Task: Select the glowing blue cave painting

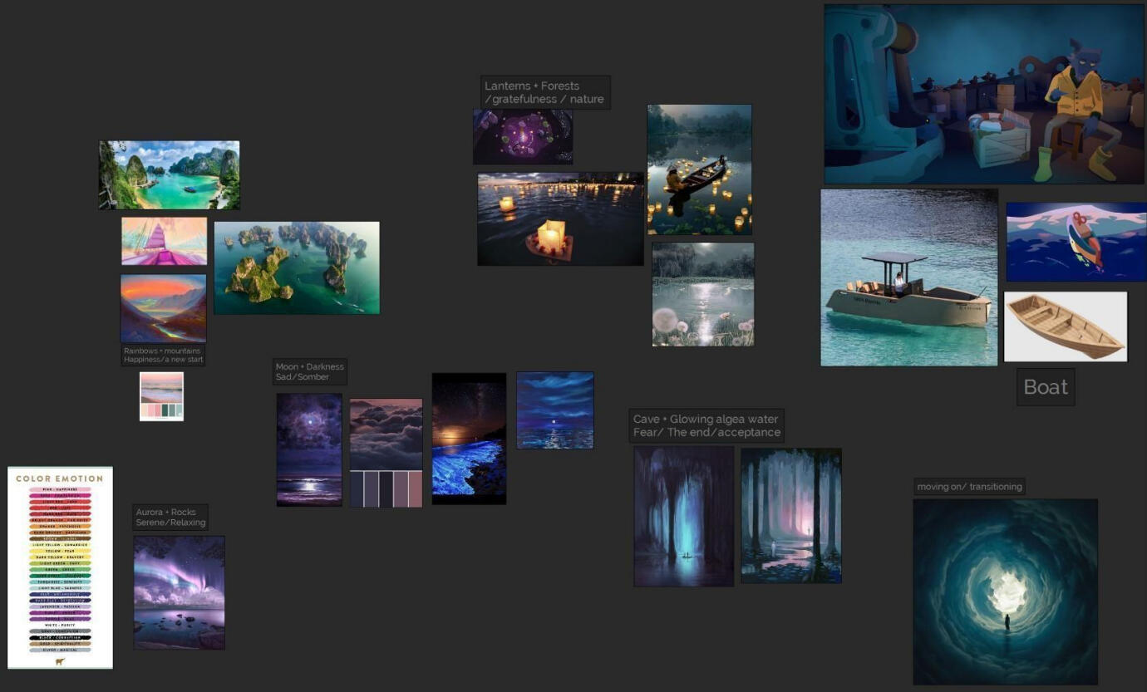Action: [683, 515]
